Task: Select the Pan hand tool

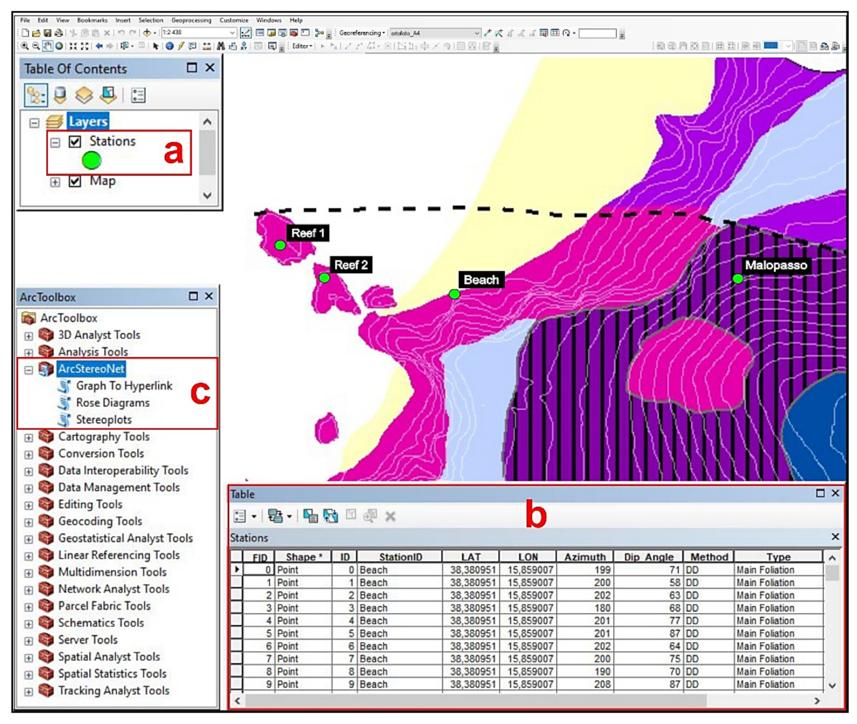Action: 48,46
